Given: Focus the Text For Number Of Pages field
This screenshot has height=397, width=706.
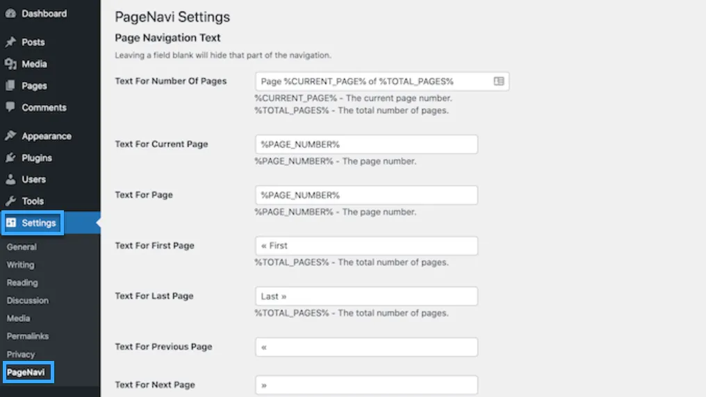Looking at the screenshot, I should [x=381, y=81].
